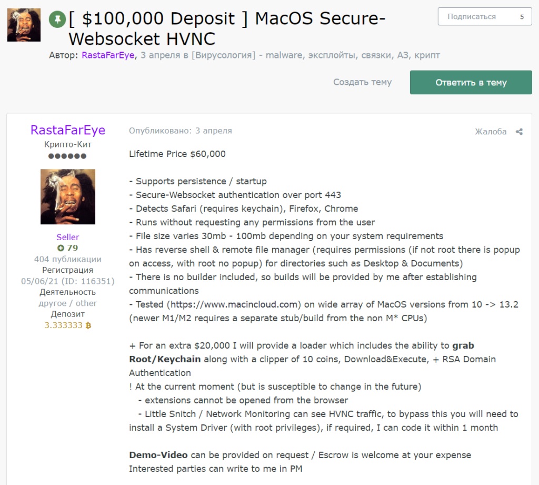539x485 pixels.
Task: Click the green reputation plus icon
Action: [x=60, y=248]
